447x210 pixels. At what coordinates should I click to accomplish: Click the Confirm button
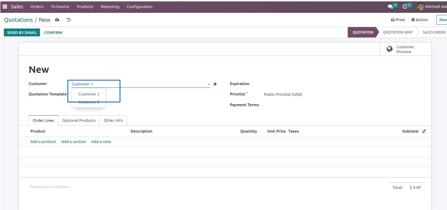[x=53, y=33]
